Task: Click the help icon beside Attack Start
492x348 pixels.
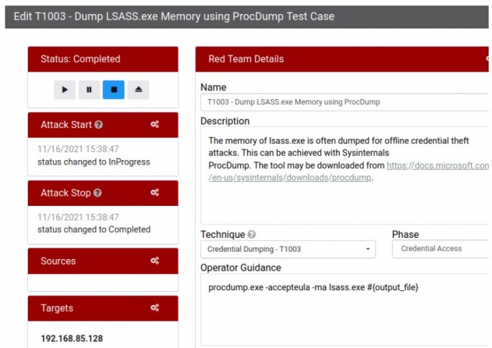Action: pos(98,125)
